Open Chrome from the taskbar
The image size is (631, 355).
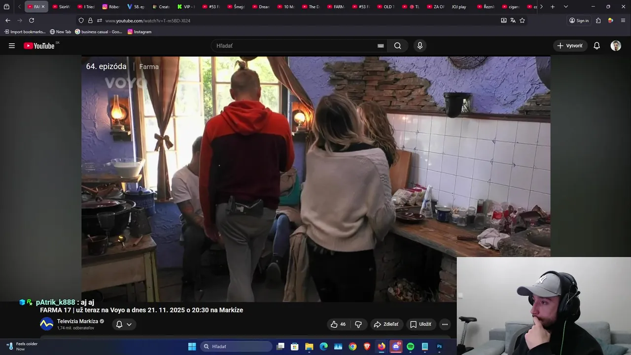coord(352,347)
